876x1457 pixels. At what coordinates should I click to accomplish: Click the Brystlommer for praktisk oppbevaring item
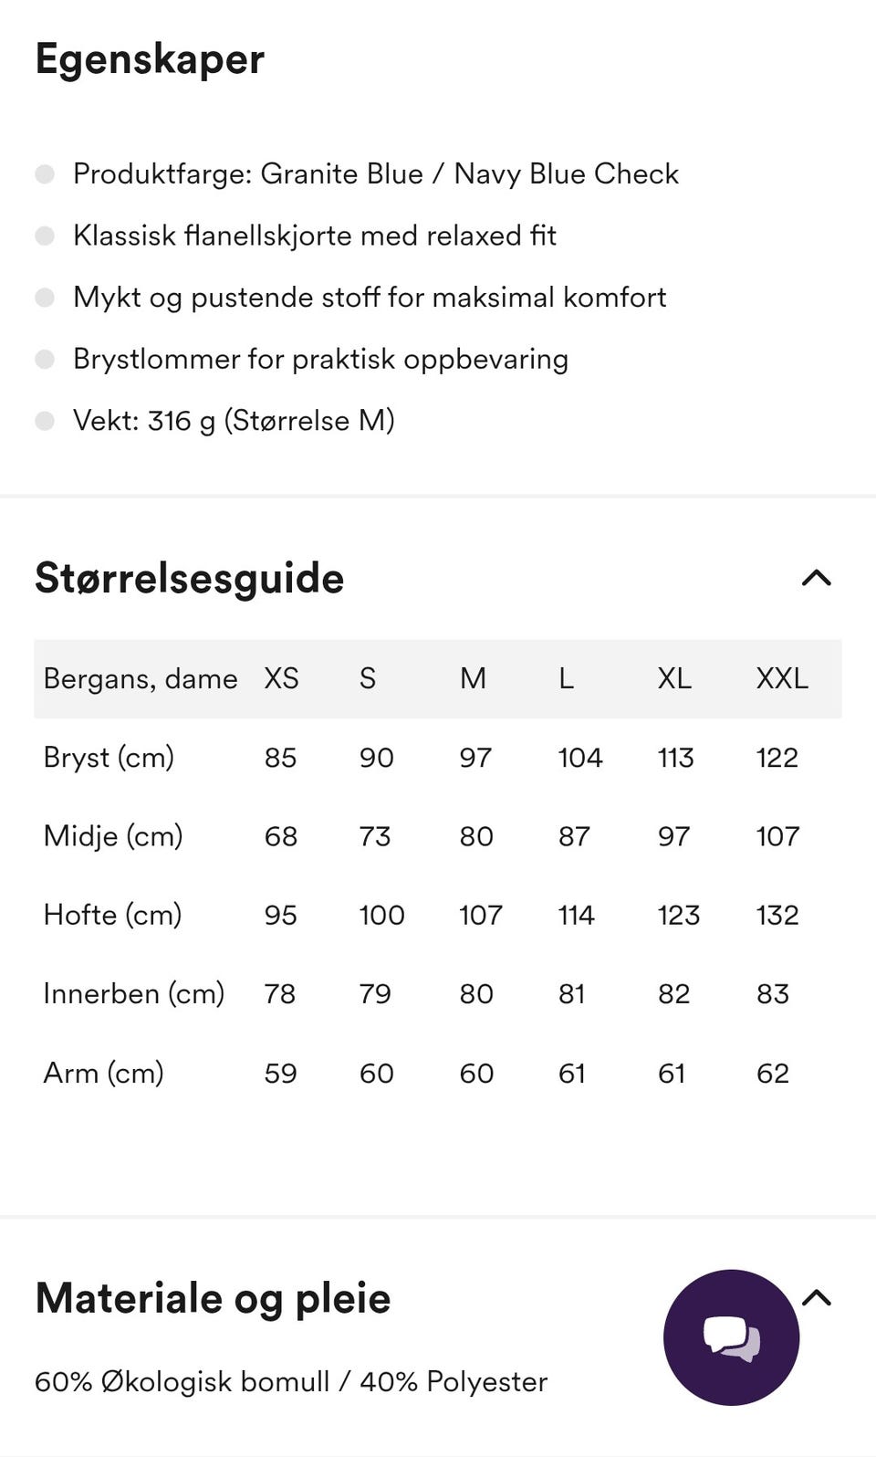pyautogui.click(x=320, y=359)
